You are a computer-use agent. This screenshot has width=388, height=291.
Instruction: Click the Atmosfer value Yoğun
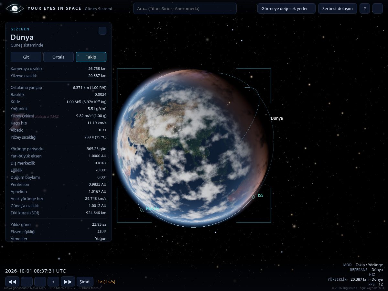click(101, 239)
